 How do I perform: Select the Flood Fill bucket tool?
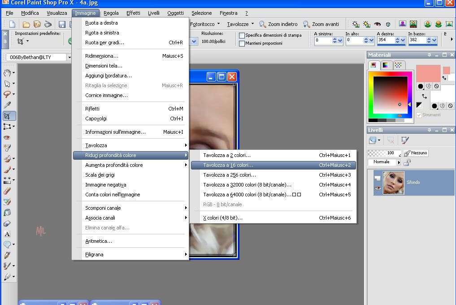(x=7, y=212)
